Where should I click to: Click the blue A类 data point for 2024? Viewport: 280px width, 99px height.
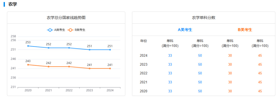[x=110, y=50]
